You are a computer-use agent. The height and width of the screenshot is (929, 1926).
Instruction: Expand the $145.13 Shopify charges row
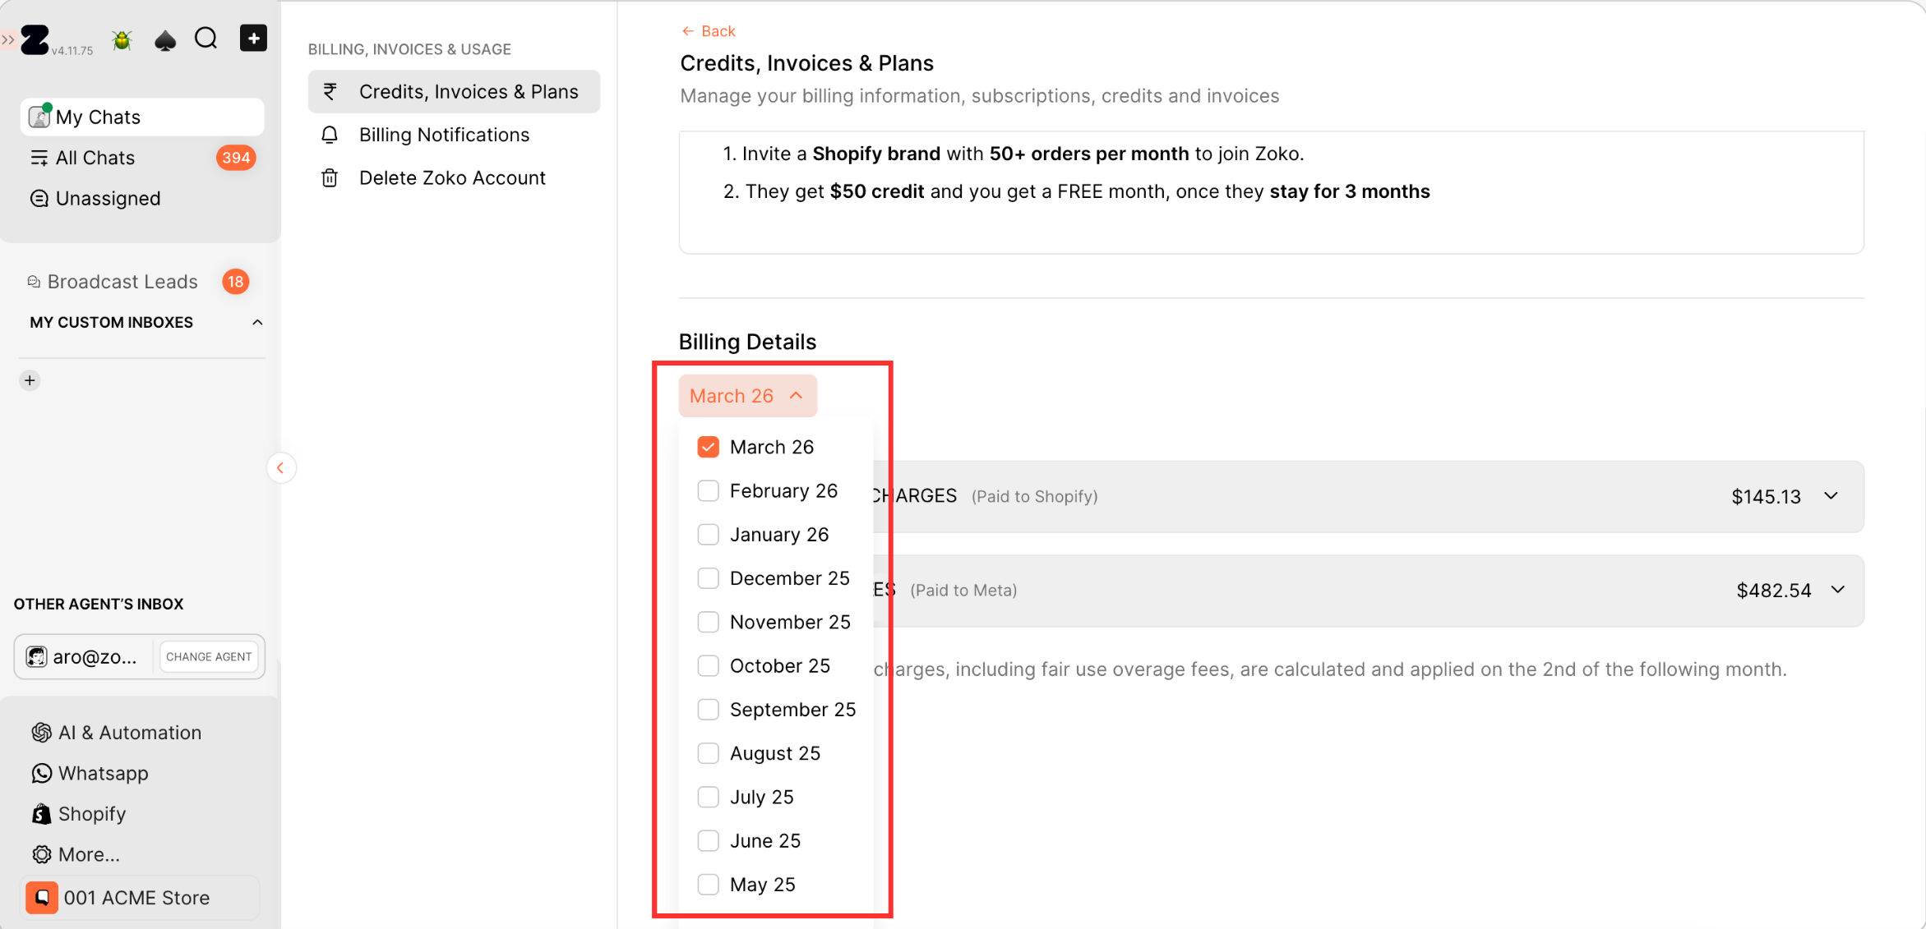(1831, 496)
